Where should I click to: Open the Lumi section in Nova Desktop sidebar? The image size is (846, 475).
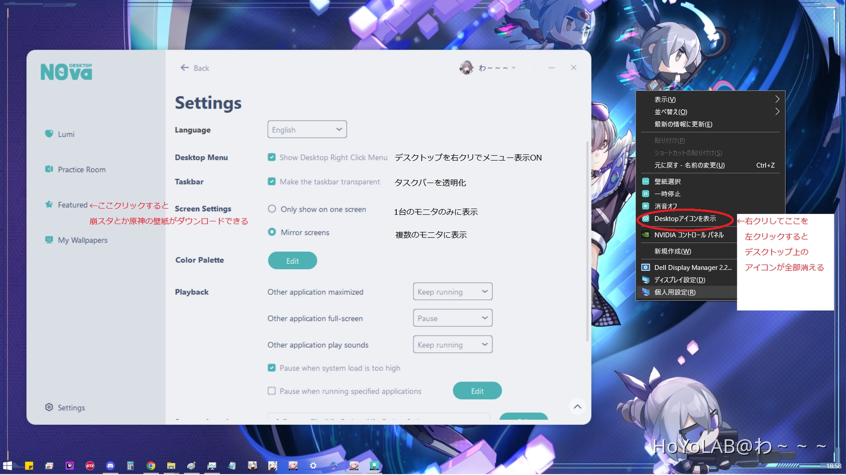pyautogui.click(x=65, y=134)
